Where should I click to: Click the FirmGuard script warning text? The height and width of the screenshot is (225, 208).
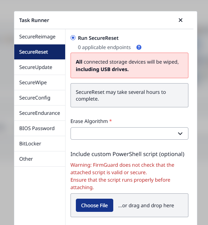[x=122, y=176]
